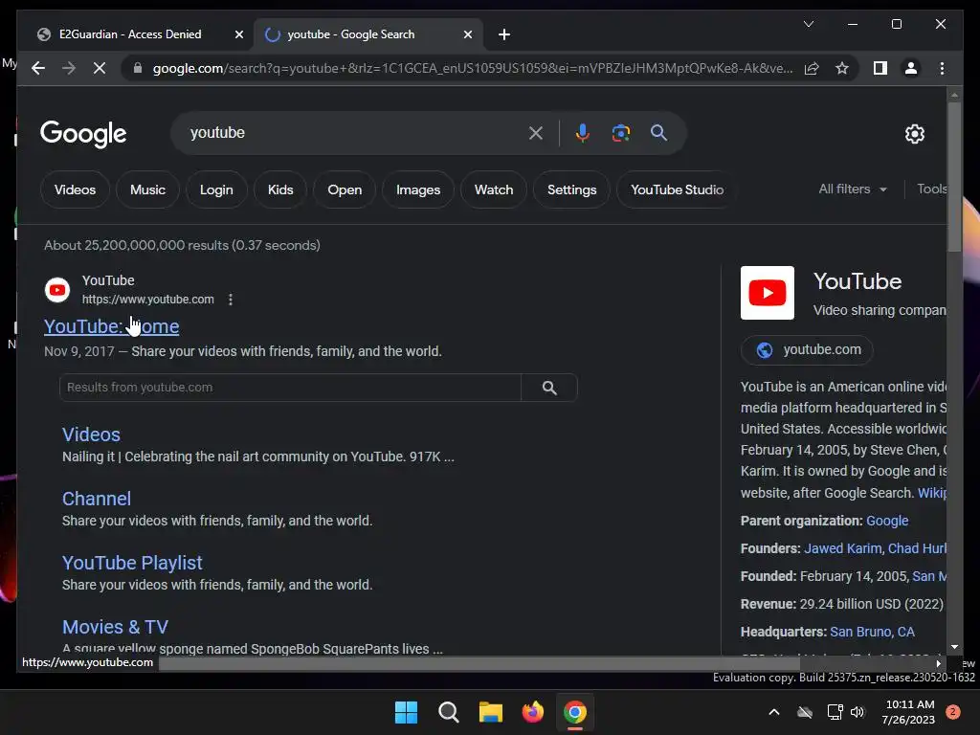Open the notification count badge in system tray
980x735 pixels.
[x=952, y=712]
